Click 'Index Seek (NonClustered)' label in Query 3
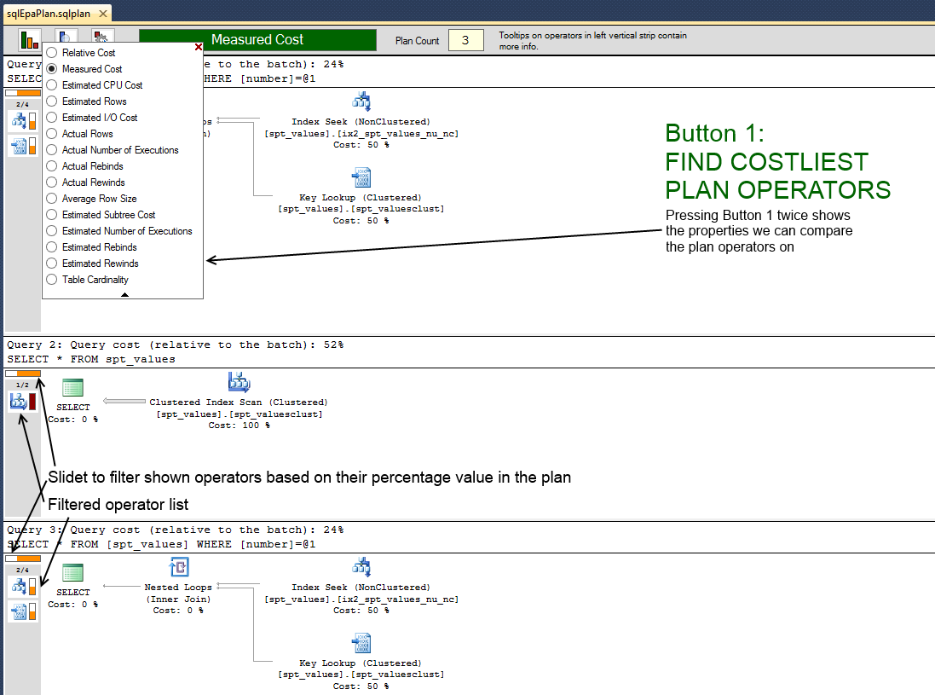Screen dimensions: 935x695 pyautogui.click(x=361, y=588)
